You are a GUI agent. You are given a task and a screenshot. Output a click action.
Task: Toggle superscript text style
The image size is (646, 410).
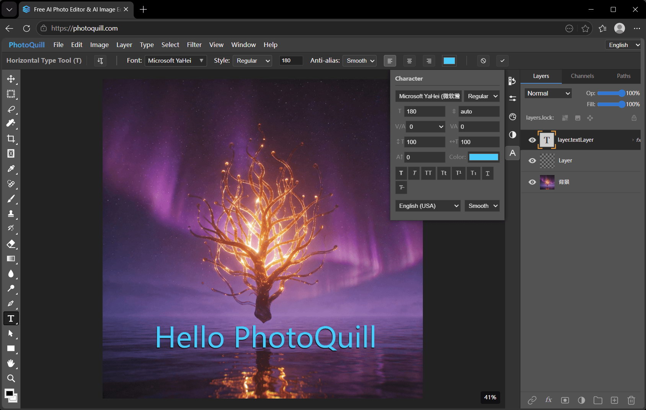pos(458,173)
